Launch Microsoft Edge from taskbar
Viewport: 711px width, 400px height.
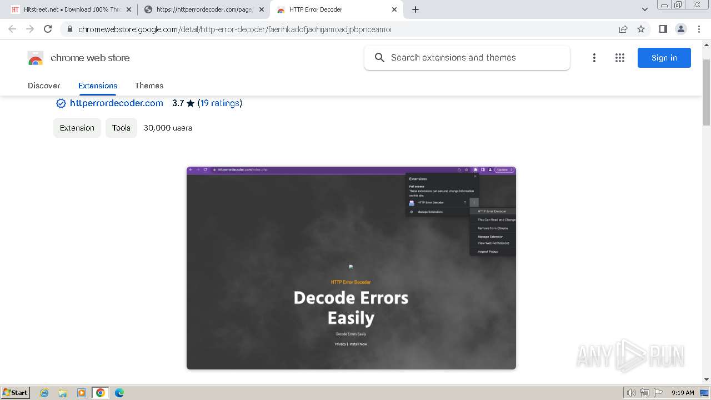coord(119,393)
